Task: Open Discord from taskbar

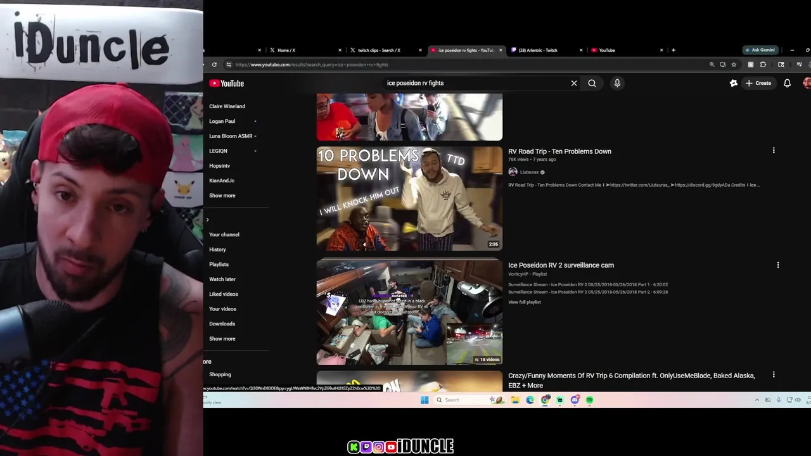Action: (575, 400)
